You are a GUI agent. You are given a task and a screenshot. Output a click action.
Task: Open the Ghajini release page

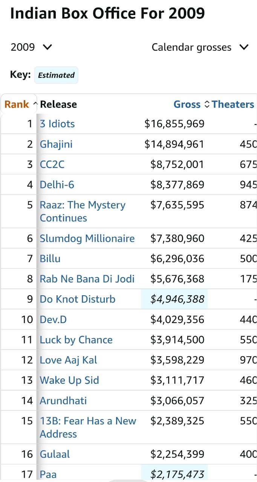(56, 144)
